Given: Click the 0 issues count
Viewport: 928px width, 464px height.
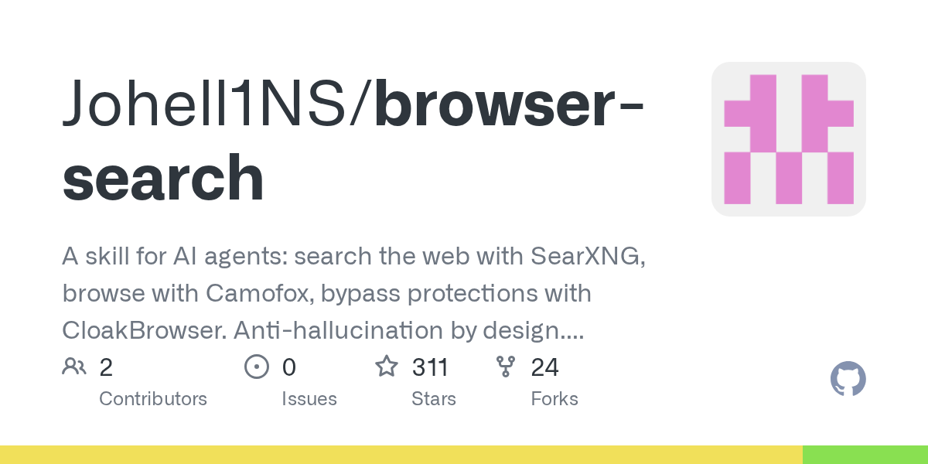Looking at the screenshot, I should click(x=289, y=367).
